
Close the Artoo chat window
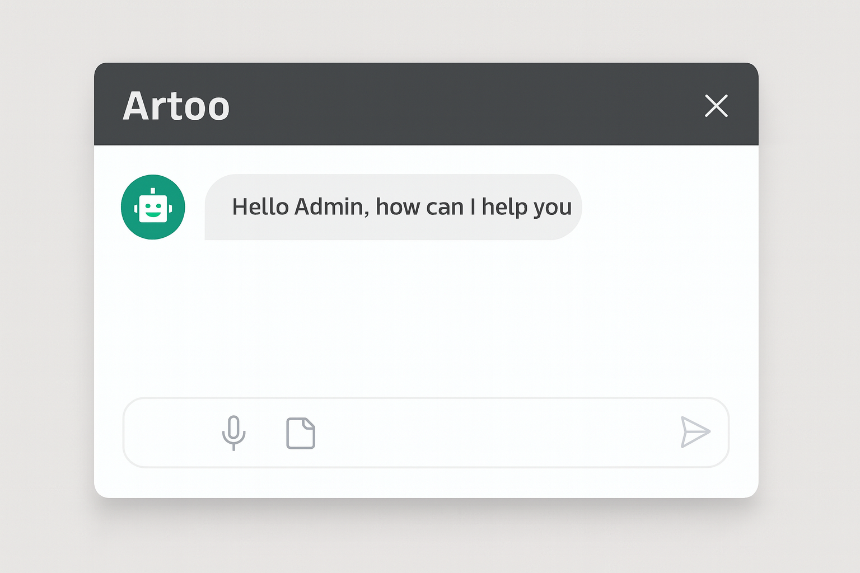tap(716, 106)
